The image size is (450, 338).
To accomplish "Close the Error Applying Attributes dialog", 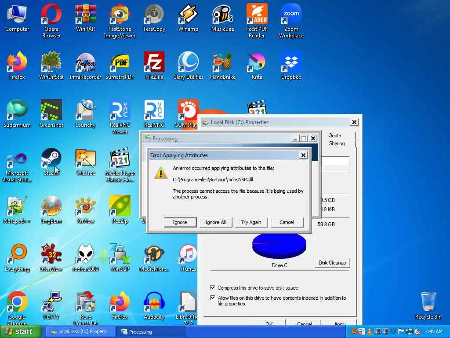I will tap(303, 155).
